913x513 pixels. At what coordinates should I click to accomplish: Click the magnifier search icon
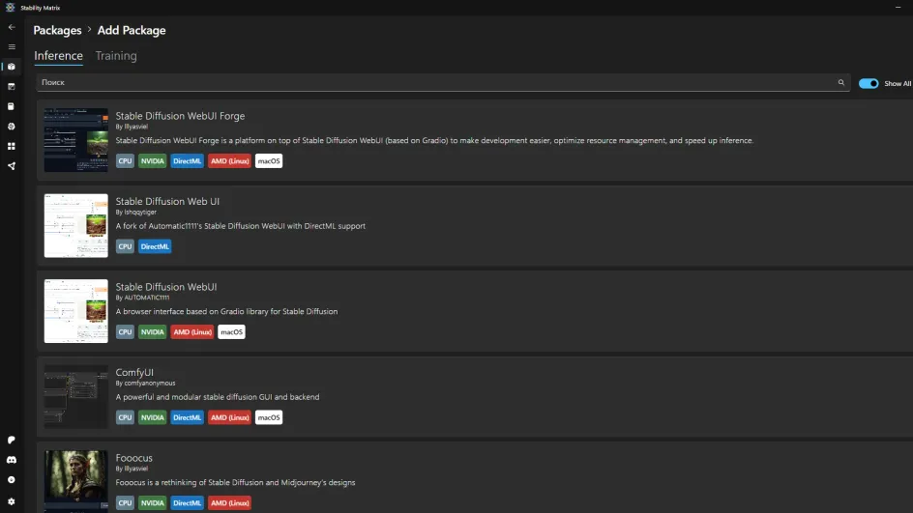[840, 82]
